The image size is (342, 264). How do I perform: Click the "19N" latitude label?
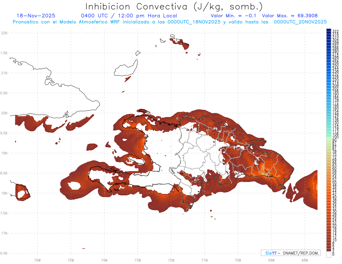pyautogui.click(x=4, y=153)
